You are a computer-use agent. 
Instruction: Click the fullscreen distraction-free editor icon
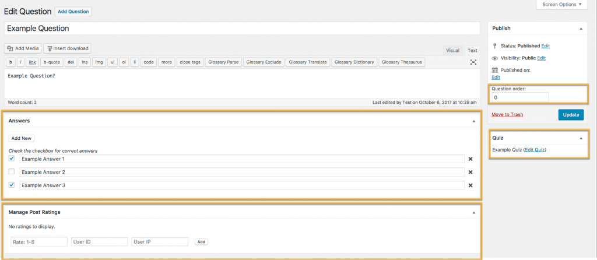473,62
